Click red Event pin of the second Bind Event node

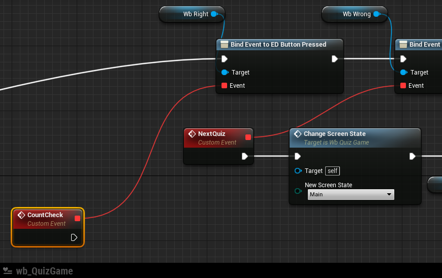tap(403, 86)
